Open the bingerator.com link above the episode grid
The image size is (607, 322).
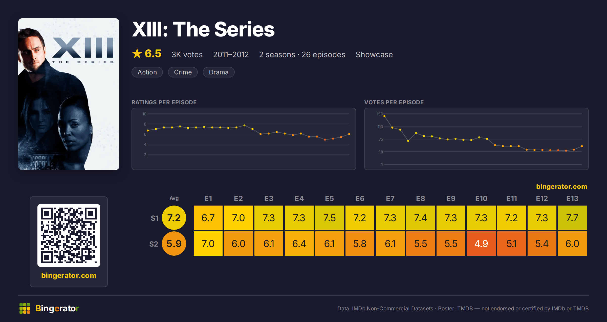click(561, 187)
